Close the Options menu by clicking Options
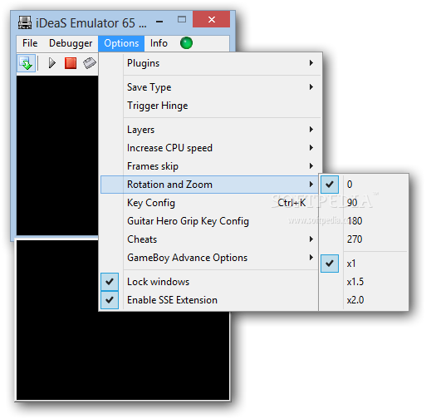Screen dimensions: 426x419 [121, 43]
